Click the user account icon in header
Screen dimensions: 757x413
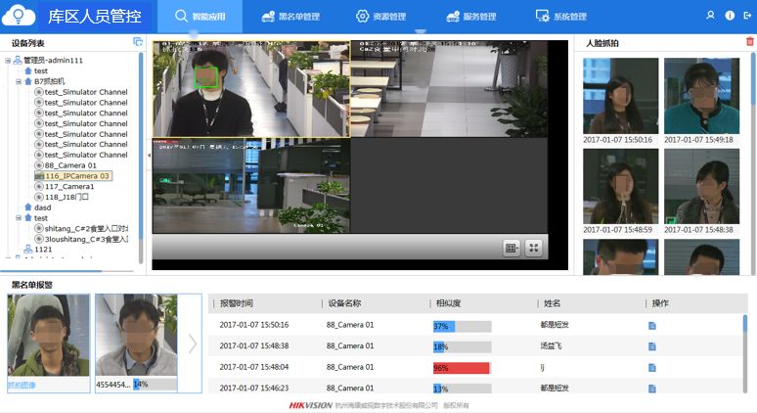tap(711, 16)
